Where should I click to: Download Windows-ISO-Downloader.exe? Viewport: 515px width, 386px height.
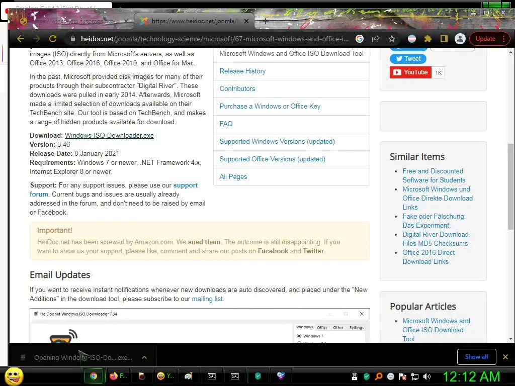(x=109, y=135)
